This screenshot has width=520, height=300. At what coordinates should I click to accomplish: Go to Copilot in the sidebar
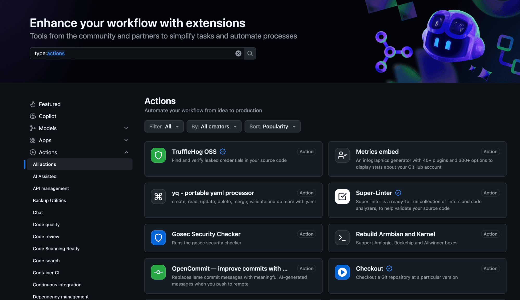coord(48,116)
